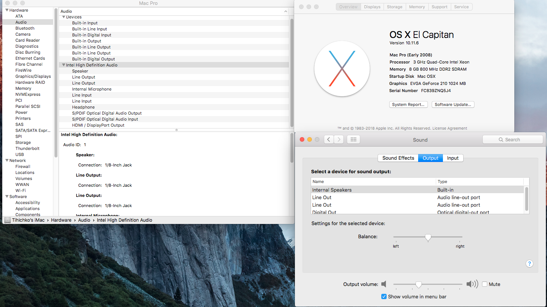Enable the Mute checkbox
Viewport: 547px width, 307px height.
485,284
